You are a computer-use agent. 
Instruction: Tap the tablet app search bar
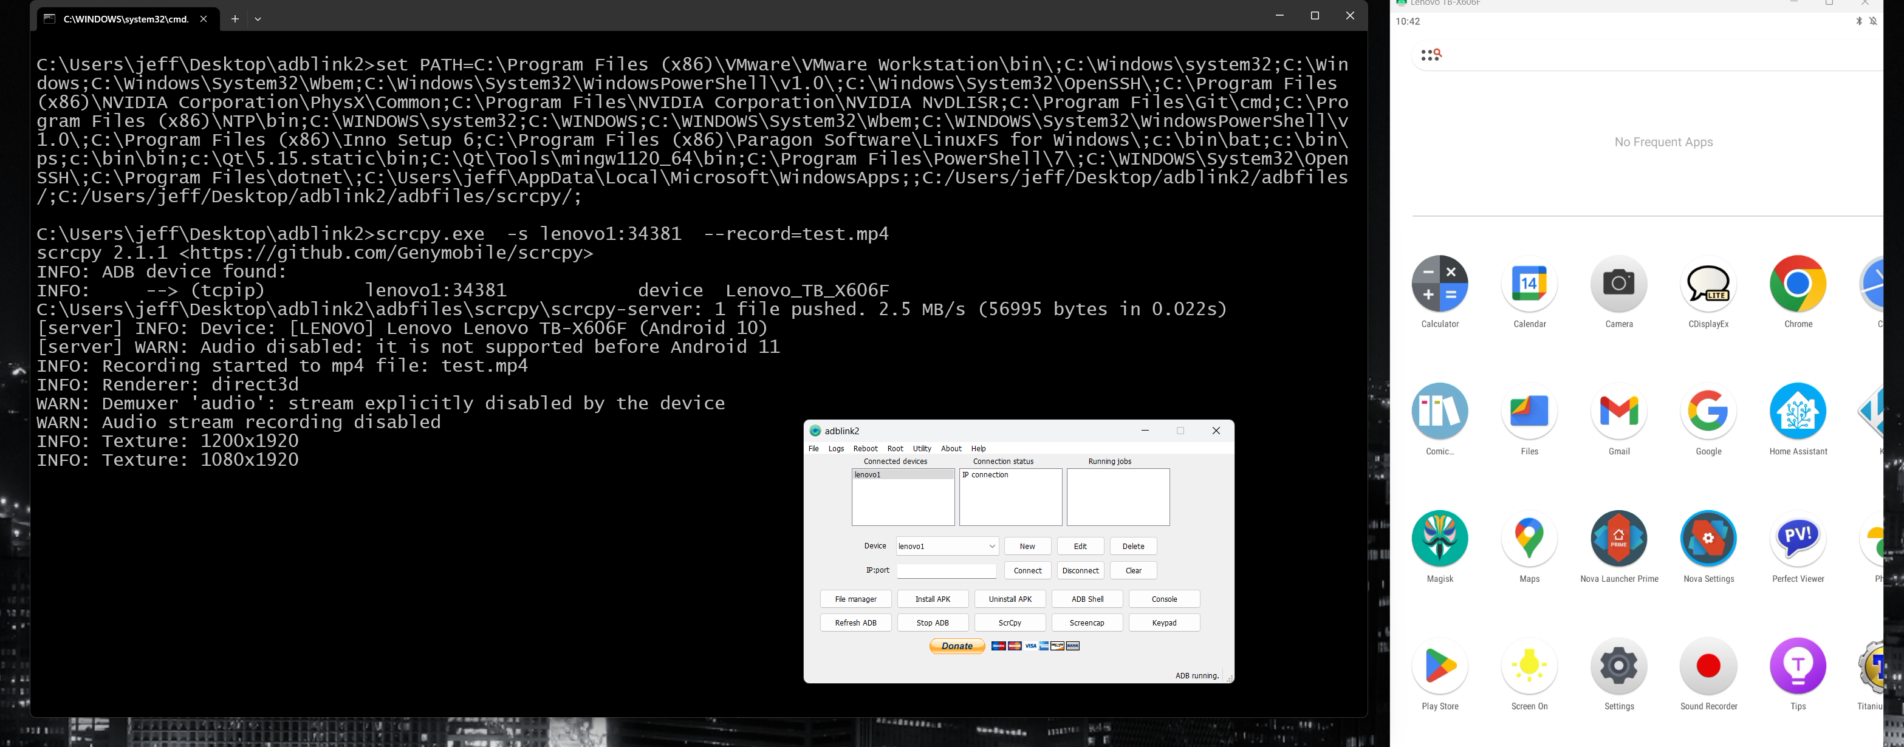click(x=1647, y=55)
